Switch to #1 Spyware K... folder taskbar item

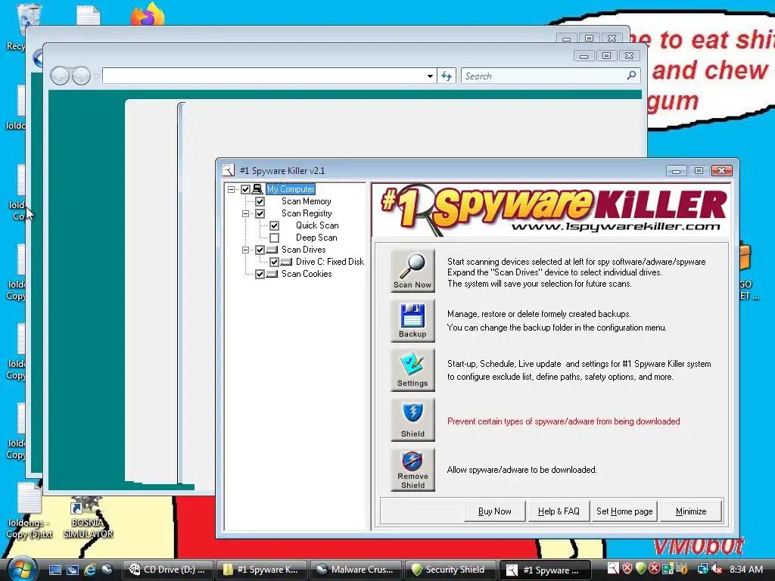point(261,570)
